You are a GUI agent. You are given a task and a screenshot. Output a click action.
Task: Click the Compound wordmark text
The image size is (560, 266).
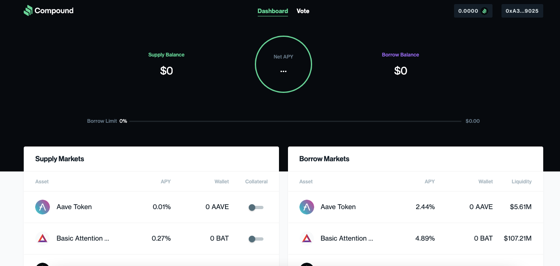(x=54, y=11)
